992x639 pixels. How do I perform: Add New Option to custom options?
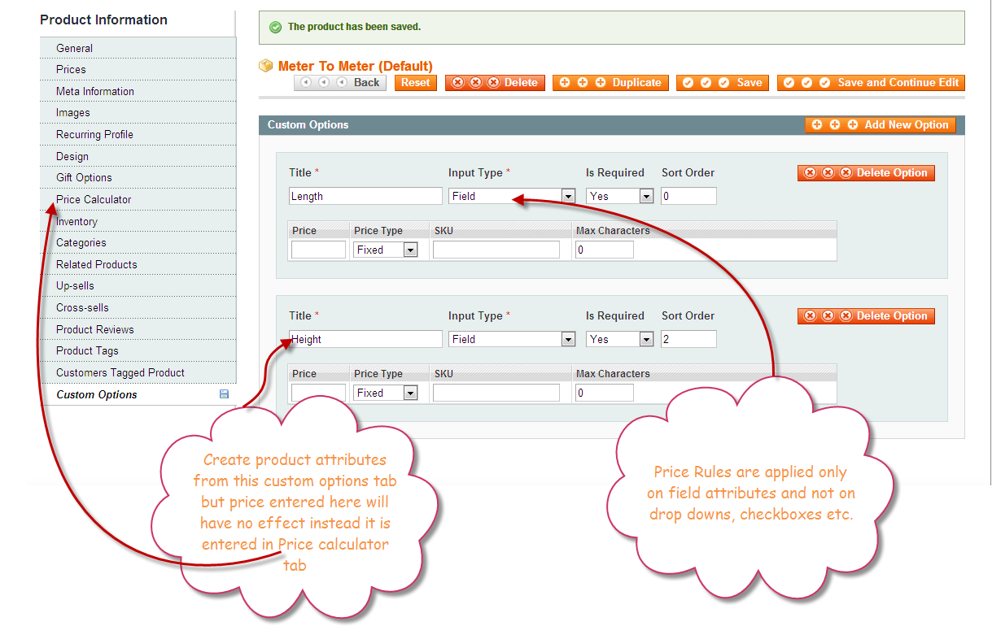(880, 124)
